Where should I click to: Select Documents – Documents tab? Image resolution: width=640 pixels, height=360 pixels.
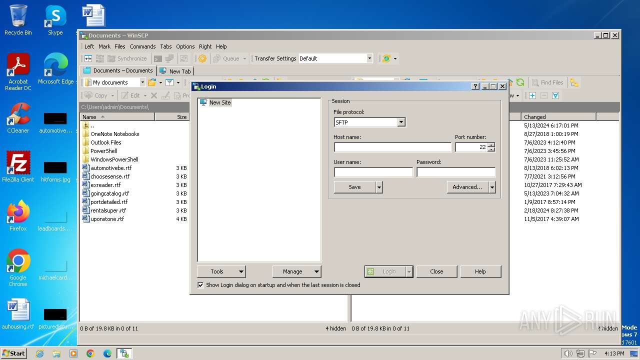pyautogui.click(x=118, y=70)
